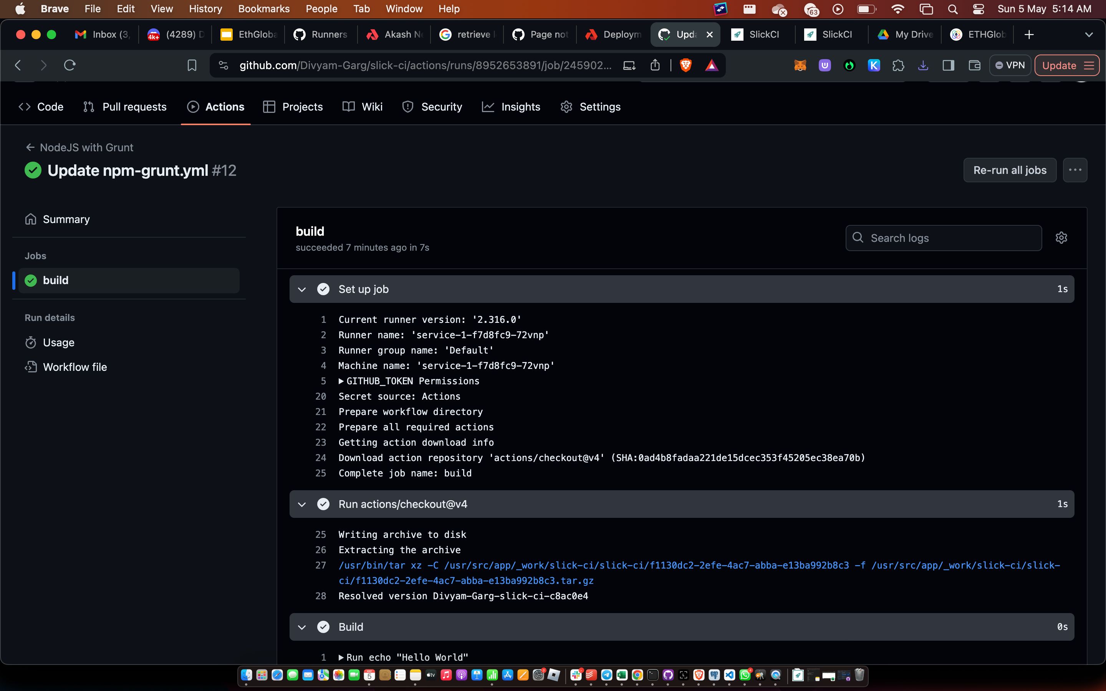
Task: Click the success checkmark on build job
Action: (x=30, y=280)
